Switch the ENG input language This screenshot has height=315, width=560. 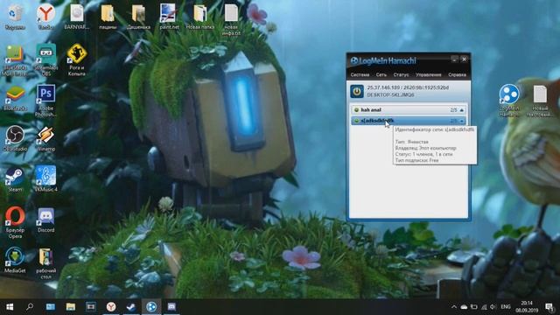tap(506, 307)
